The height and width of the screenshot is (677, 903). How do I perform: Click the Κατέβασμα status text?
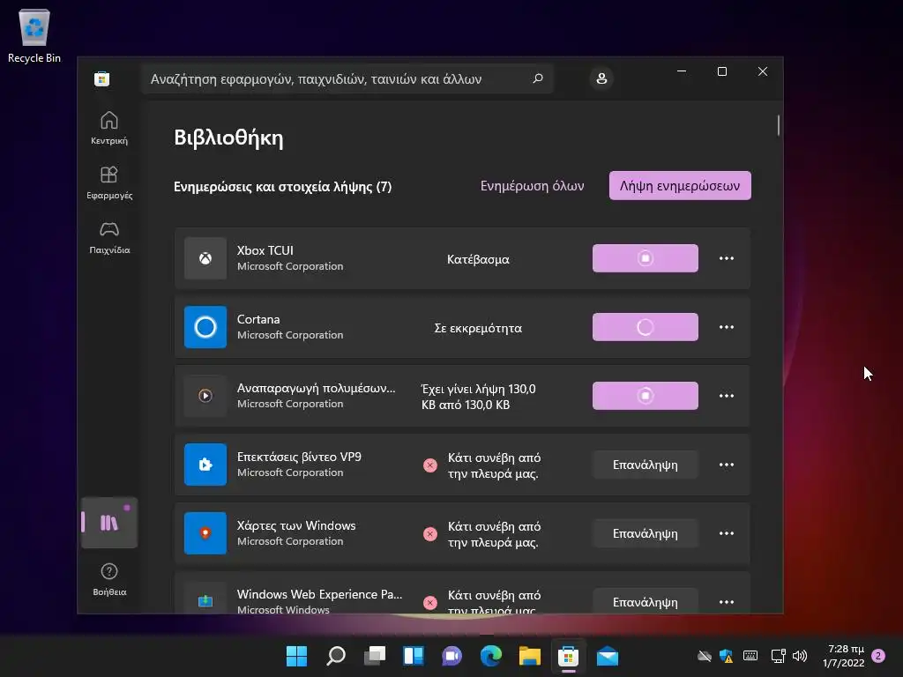pyautogui.click(x=478, y=259)
